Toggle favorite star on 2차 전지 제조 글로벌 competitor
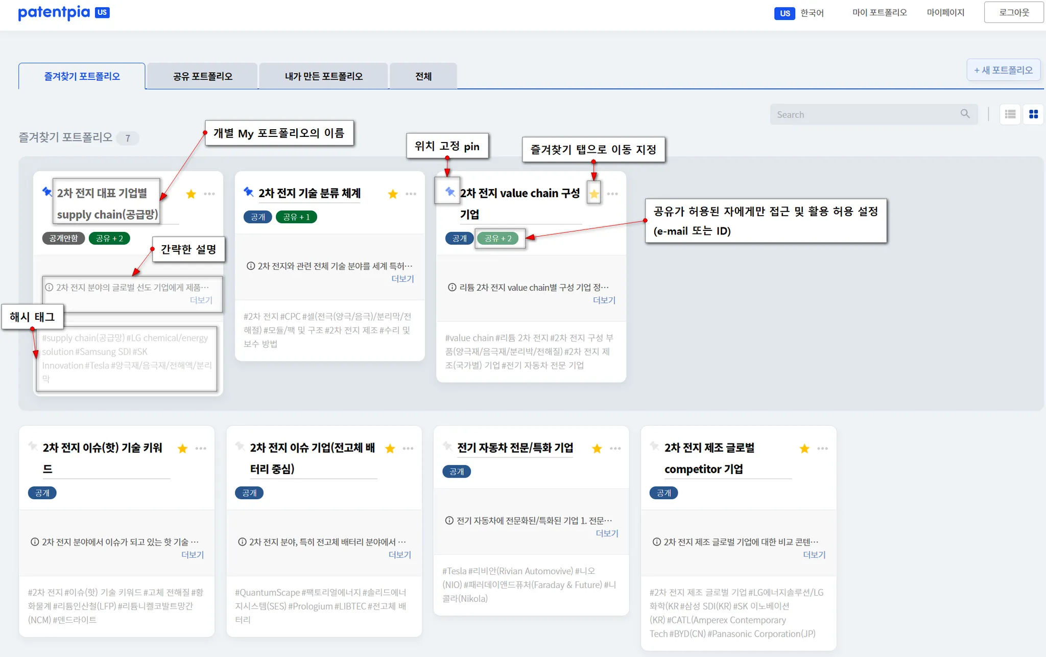The width and height of the screenshot is (1046, 657). pyautogui.click(x=804, y=449)
